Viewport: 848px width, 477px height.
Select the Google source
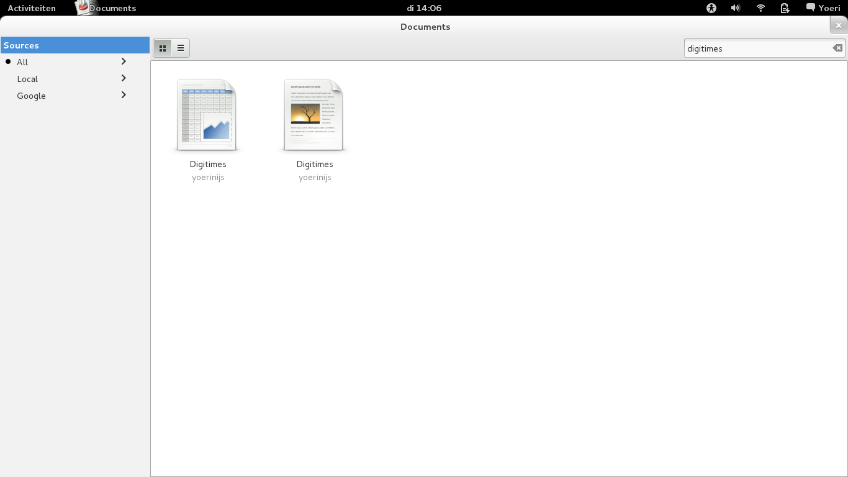(x=32, y=96)
